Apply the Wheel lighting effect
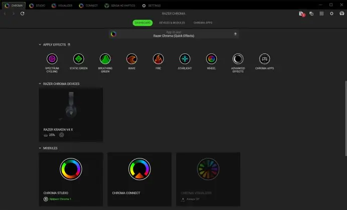The height and width of the screenshot is (210, 347). click(211, 59)
